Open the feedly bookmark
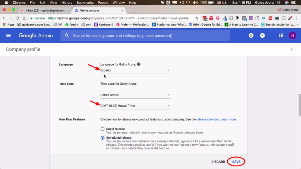301x169 pixels. (x=71, y=25)
